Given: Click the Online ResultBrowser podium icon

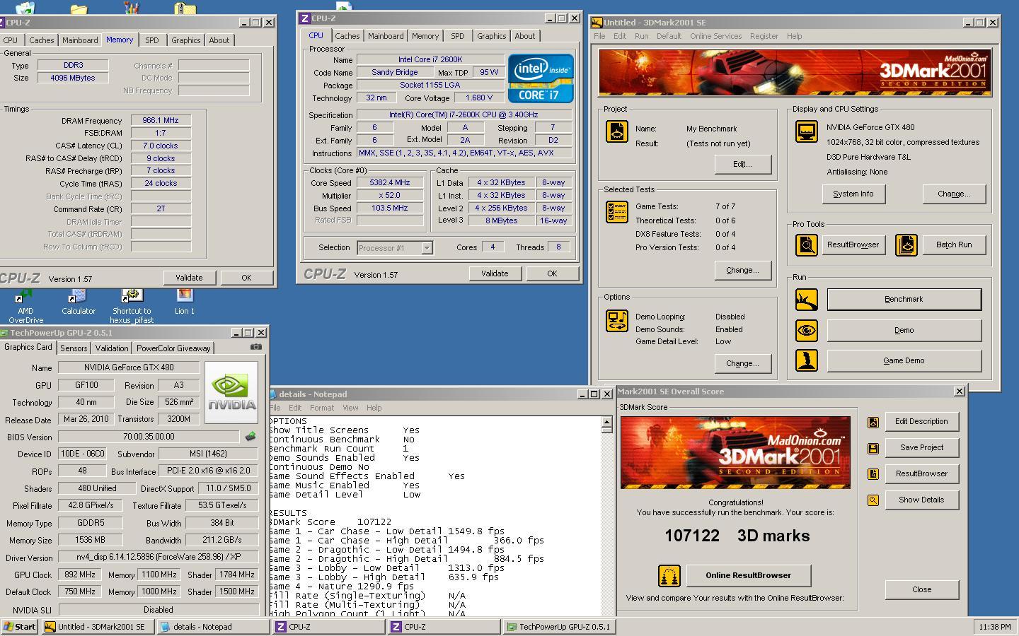Looking at the screenshot, I should (669, 576).
